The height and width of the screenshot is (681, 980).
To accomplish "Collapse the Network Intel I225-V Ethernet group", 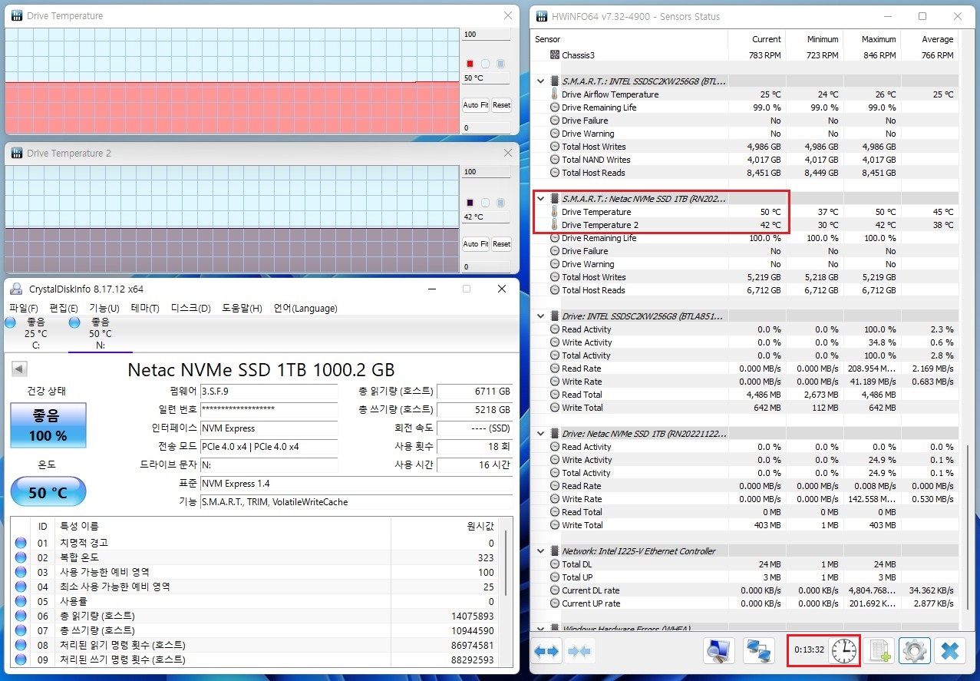I will tap(541, 551).
